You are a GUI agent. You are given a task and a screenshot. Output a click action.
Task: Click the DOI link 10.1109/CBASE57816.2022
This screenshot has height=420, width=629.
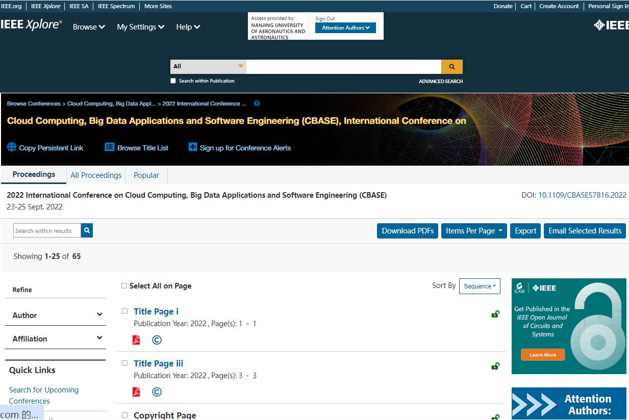[x=582, y=195]
